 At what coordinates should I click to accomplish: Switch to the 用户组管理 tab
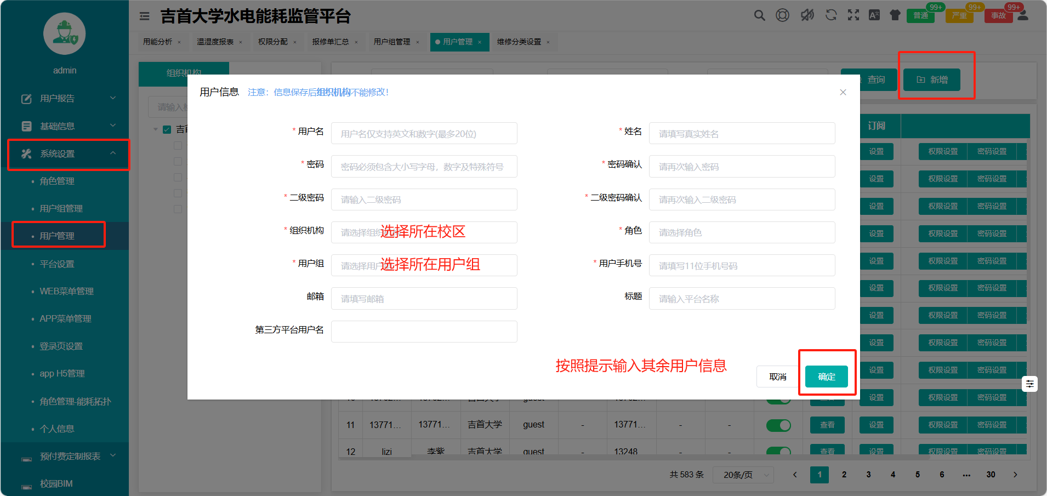click(392, 42)
